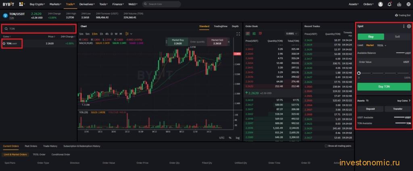The width and height of the screenshot is (413, 171).
Task: Click the app download icon
Action: point(399,4)
